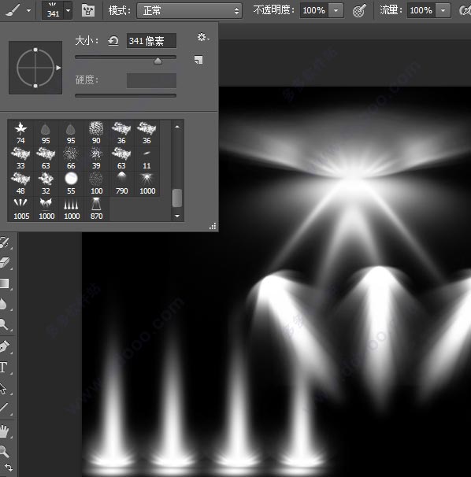Click the 大小 size slider handle
The width and height of the screenshot is (471, 477).
point(158,61)
